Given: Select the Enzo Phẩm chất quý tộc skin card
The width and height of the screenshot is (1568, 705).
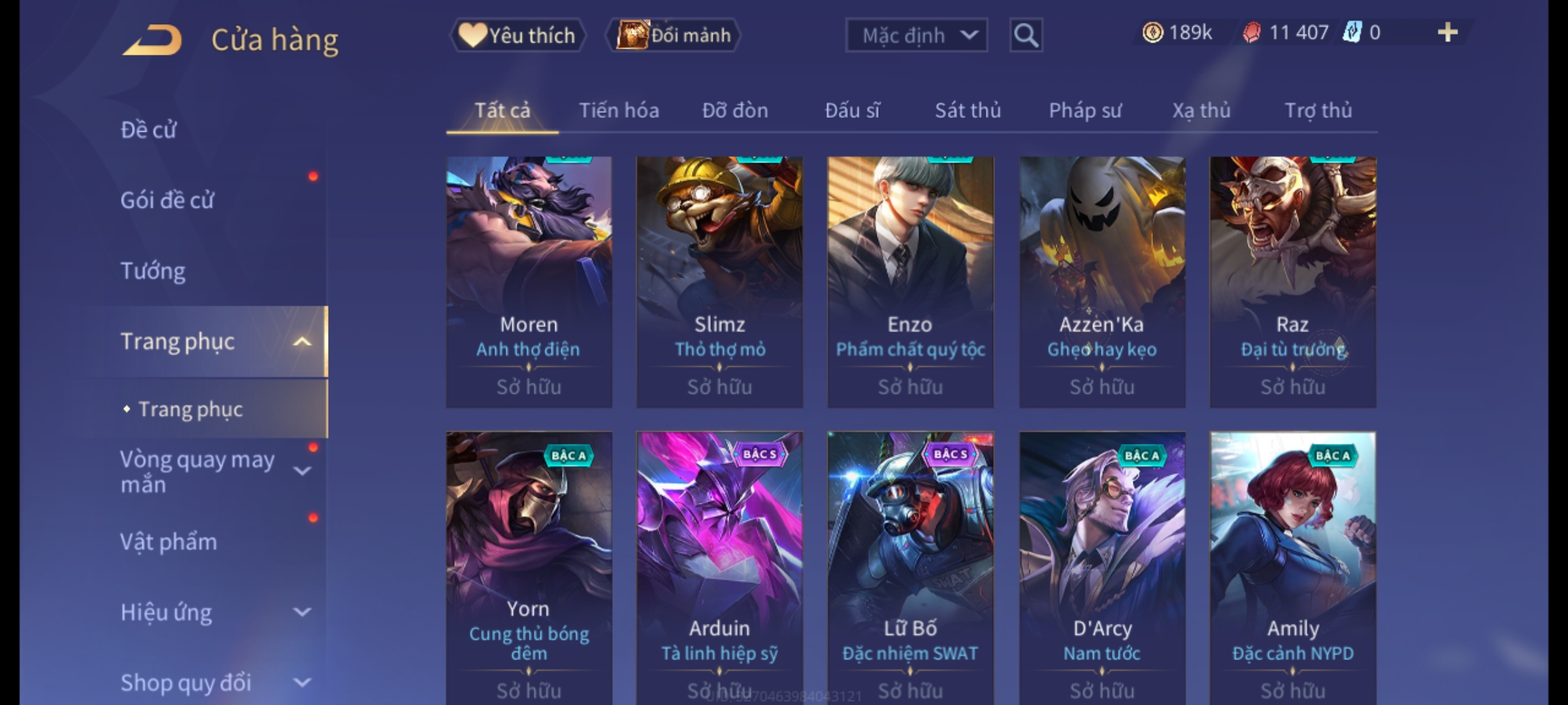Looking at the screenshot, I should (x=910, y=282).
